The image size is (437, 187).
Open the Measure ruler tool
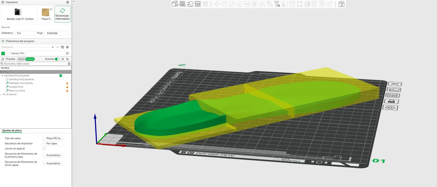(x=330, y=4)
